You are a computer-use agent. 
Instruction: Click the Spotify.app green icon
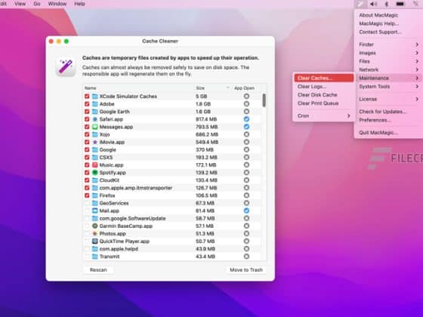point(94,173)
